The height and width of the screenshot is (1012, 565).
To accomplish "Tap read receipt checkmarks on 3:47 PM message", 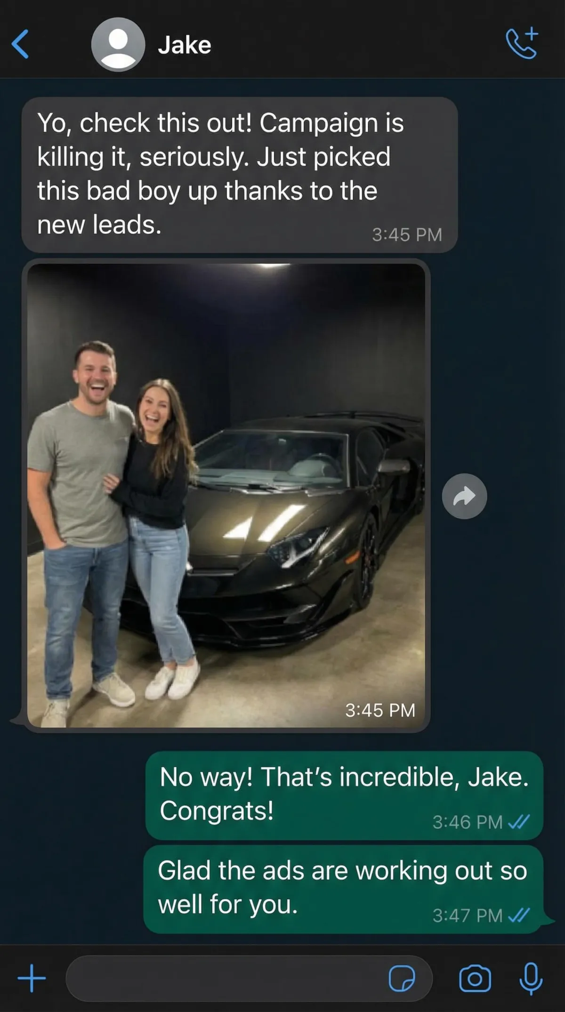I will (x=519, y=915).
